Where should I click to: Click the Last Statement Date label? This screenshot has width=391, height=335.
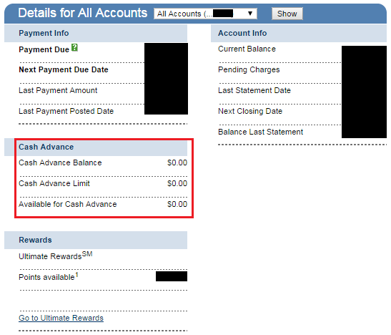pyautogui.click(x=254, y=90)
